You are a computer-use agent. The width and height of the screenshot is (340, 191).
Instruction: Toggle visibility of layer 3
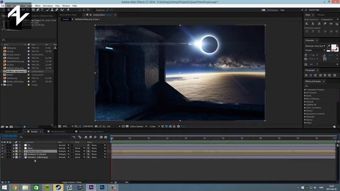point(2,151)
